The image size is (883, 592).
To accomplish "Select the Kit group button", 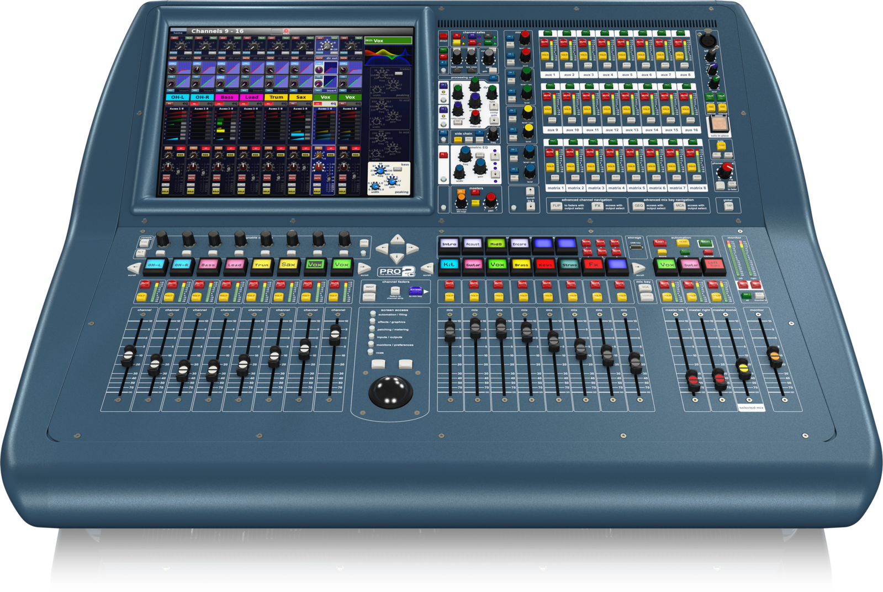I will click(449, 265).
